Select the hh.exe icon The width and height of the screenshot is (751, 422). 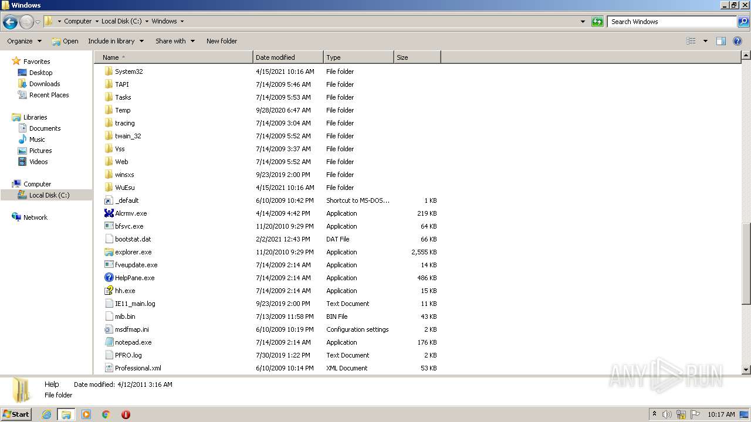point(109,291)
